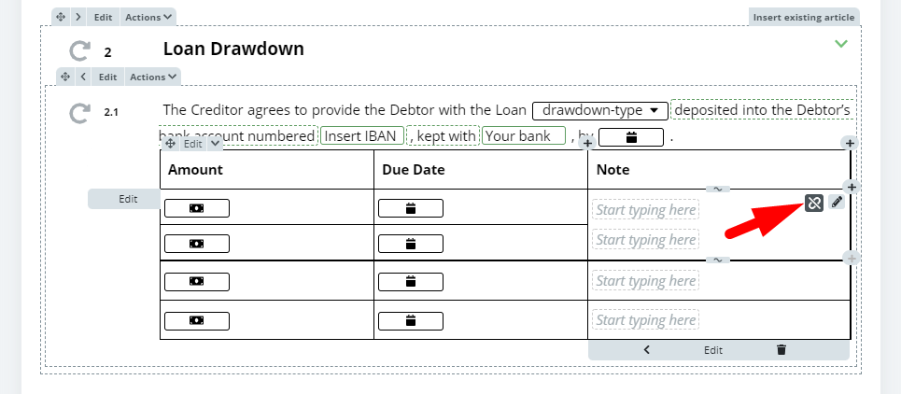Click the move handle icon above article 2
The image size is (901, 394).
(x=61, y=17)
